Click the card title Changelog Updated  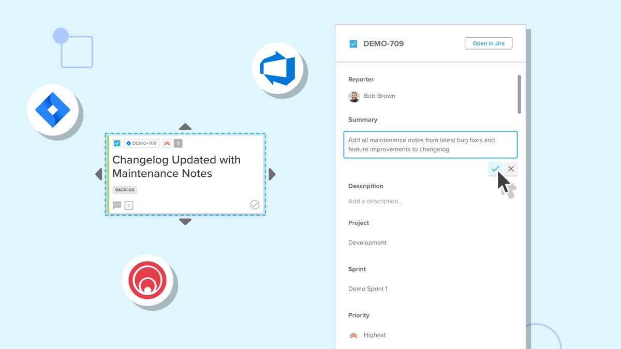(176, 166)
